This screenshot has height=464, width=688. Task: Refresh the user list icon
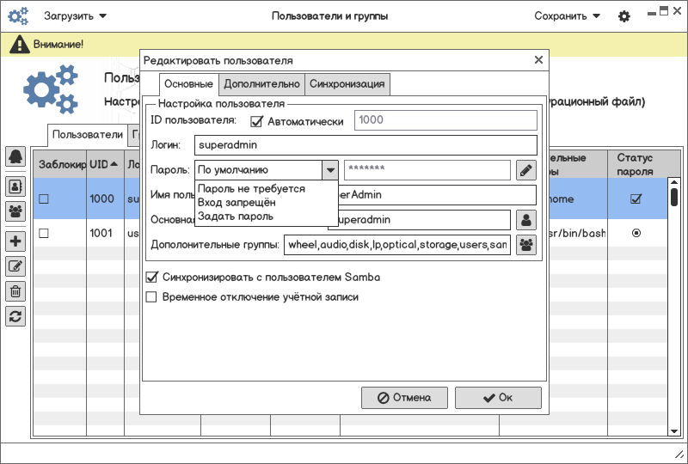click(15, 316)
